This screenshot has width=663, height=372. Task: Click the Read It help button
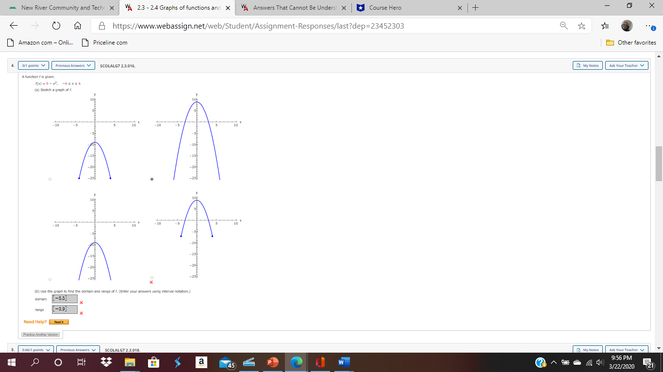(x=59, y=322)
